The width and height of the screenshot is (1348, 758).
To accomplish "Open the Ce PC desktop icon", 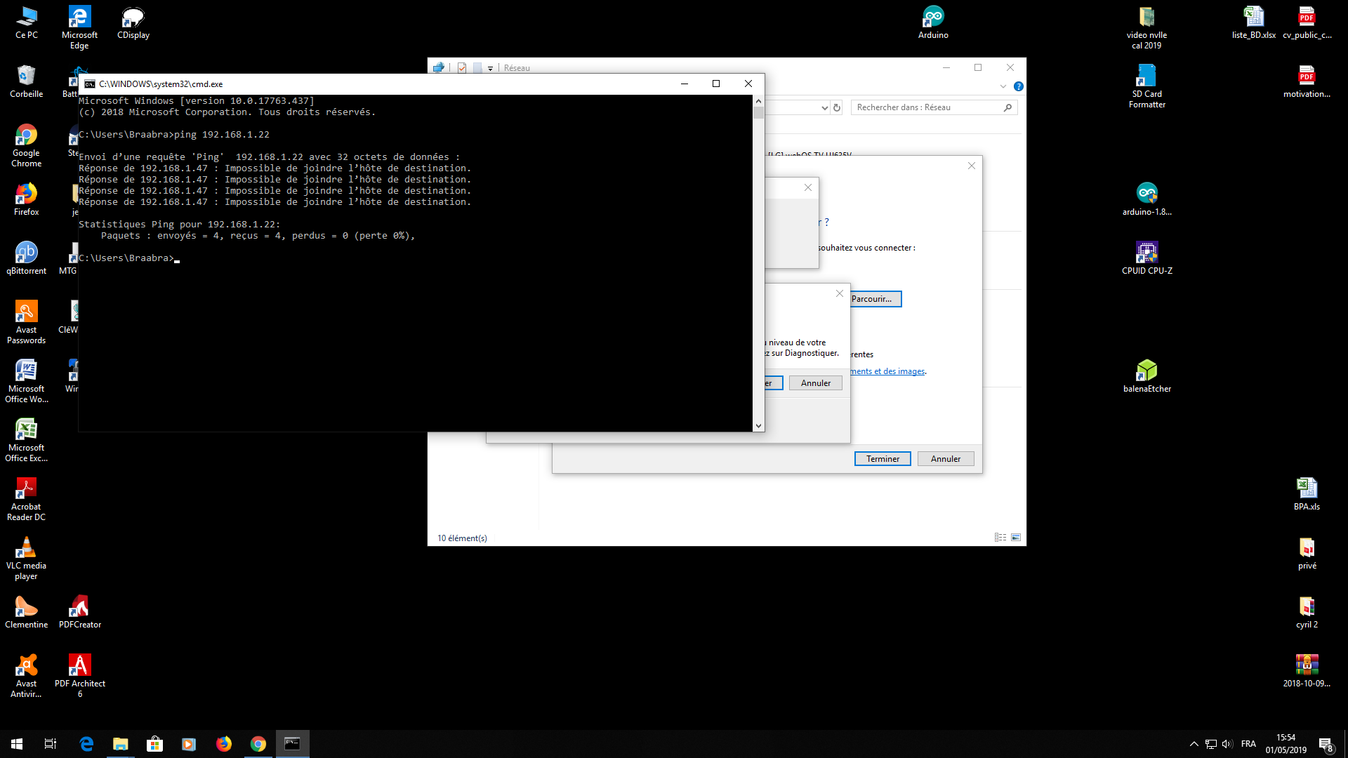I will pos(27,23).
